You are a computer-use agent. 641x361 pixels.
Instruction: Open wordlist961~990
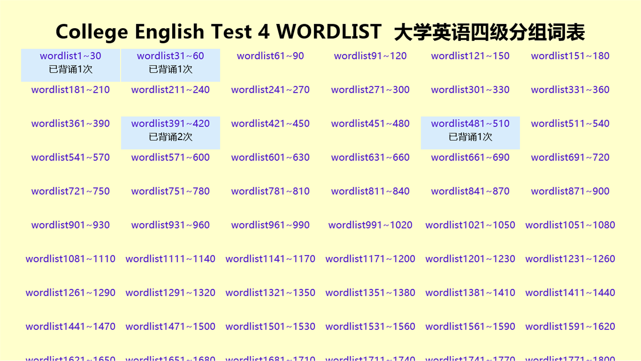270,225
